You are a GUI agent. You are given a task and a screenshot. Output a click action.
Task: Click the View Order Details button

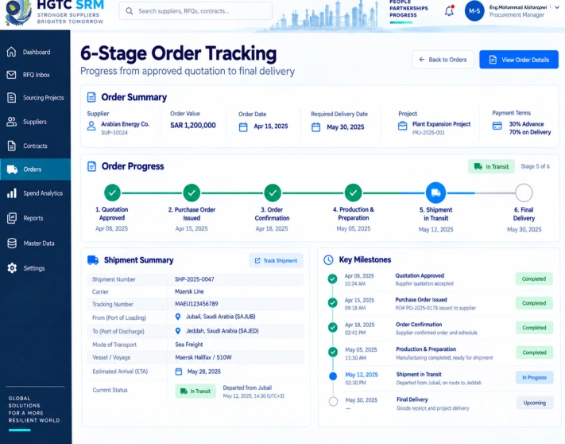coord(519,60)
